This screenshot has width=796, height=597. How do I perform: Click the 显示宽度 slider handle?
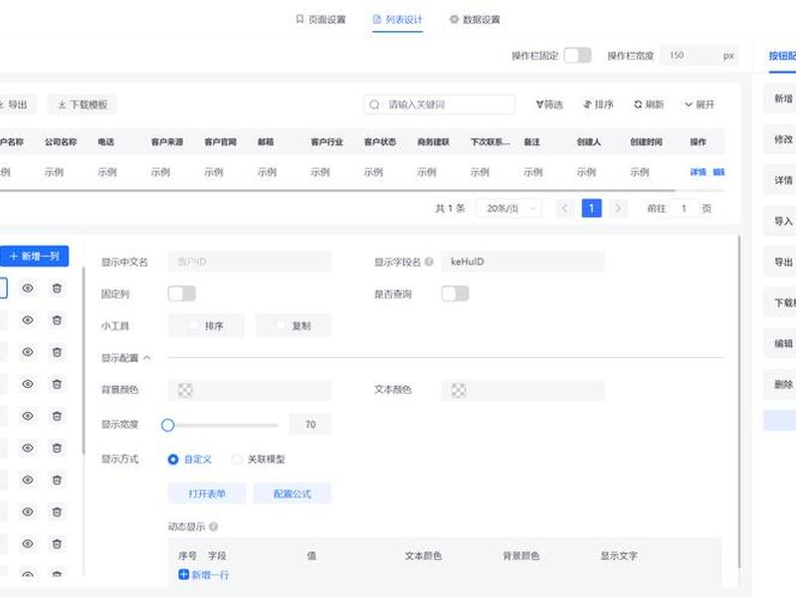tap(168, 425)
